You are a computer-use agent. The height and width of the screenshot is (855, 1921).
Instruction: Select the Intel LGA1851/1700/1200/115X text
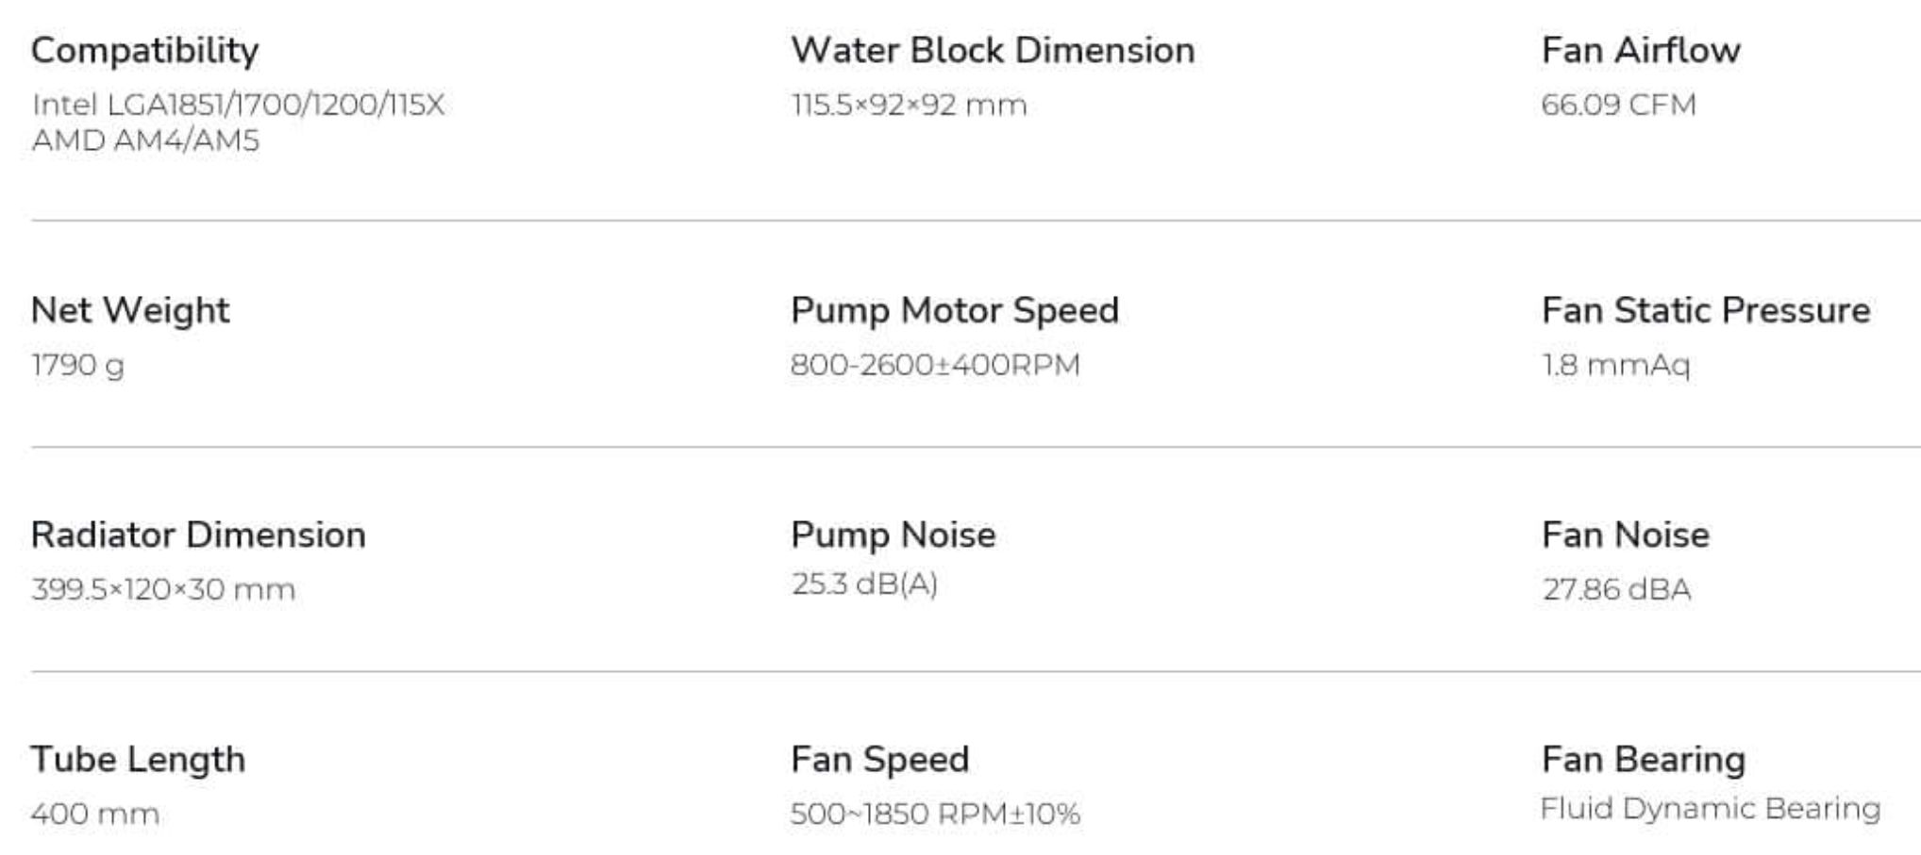pos(238,105)
